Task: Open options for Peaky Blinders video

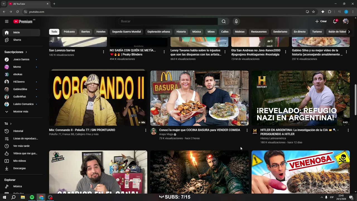Action: (x=164, y=52)
